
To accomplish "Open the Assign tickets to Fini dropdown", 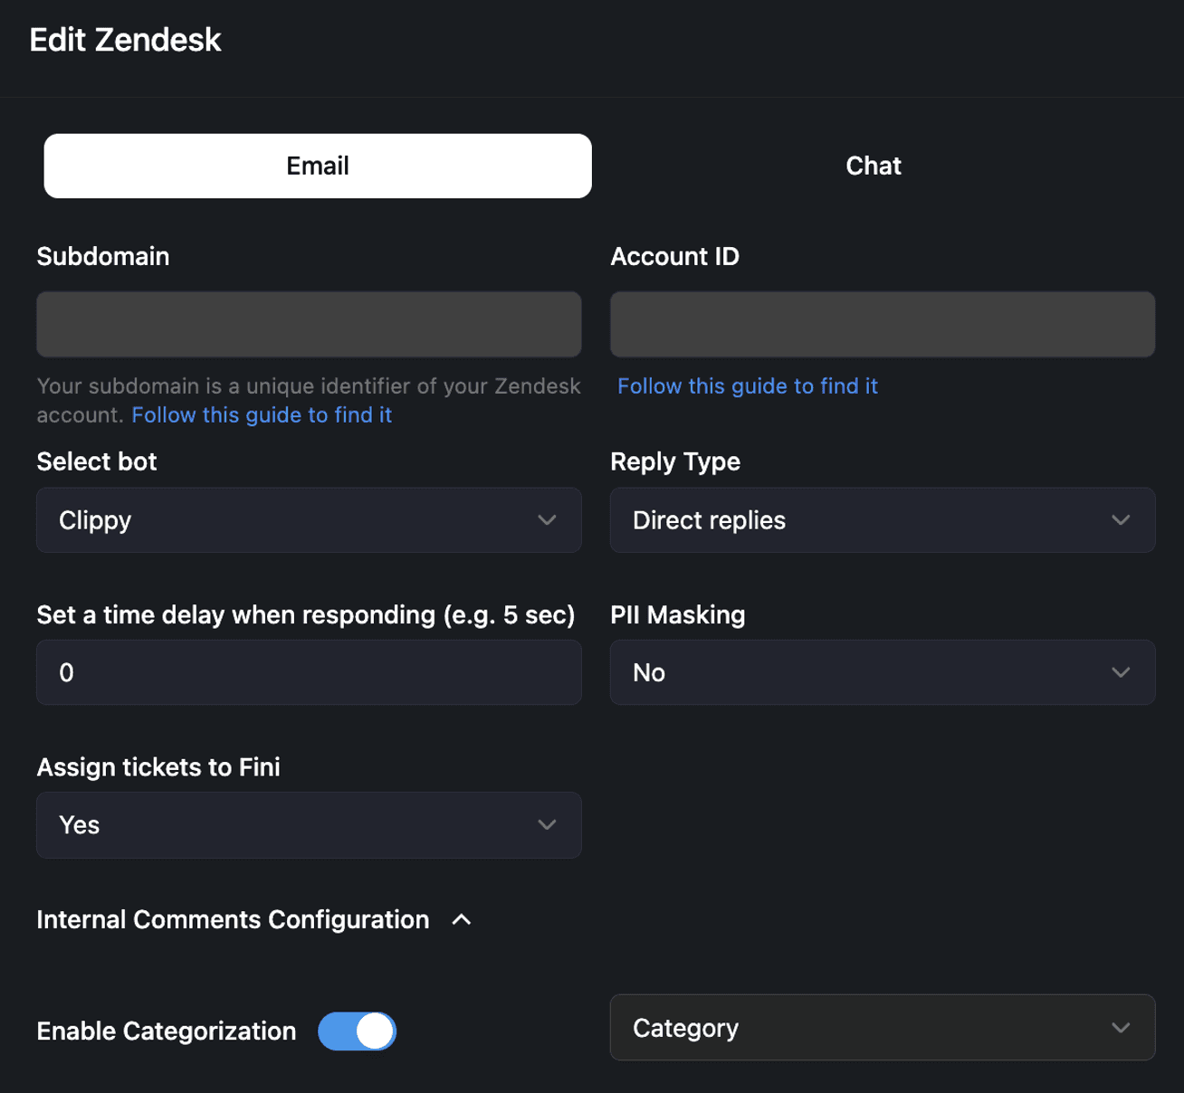I will tap(309, 825).
